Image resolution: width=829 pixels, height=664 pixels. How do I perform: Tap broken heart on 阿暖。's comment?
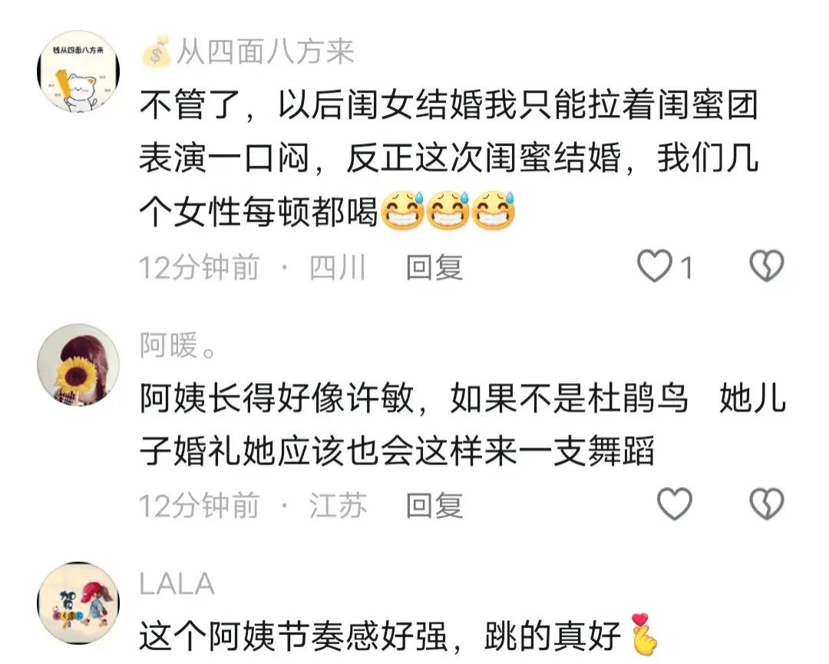(x=767, y=504)
